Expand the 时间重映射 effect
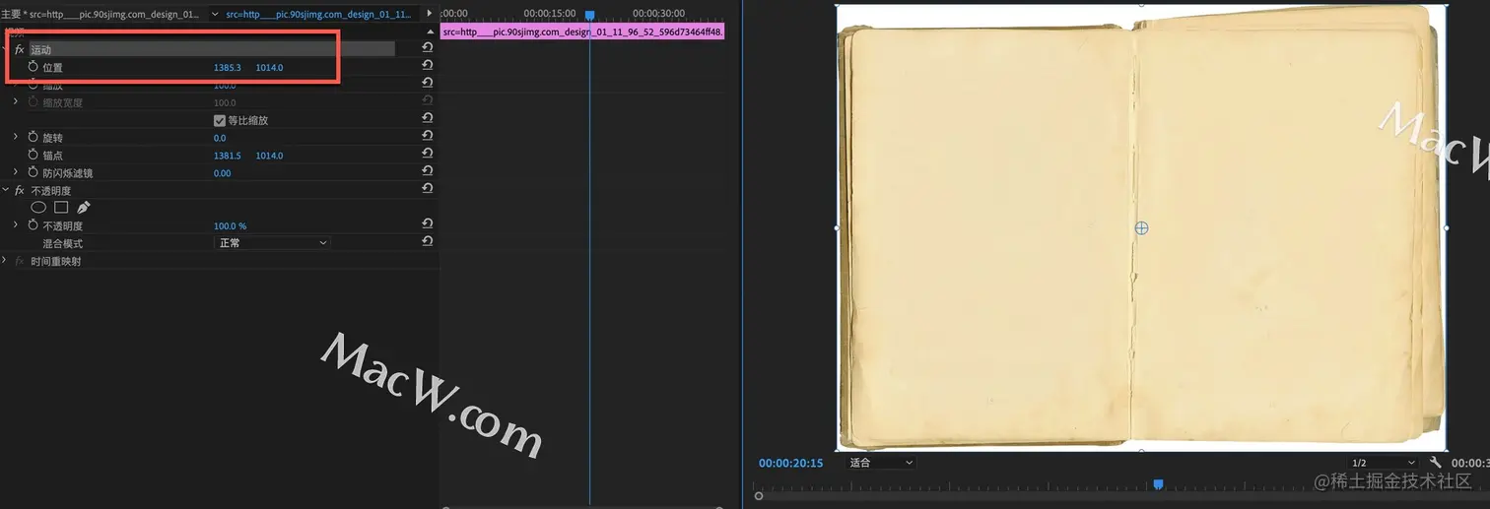This screenshot has height=509, width=1490. coord(6,262)
